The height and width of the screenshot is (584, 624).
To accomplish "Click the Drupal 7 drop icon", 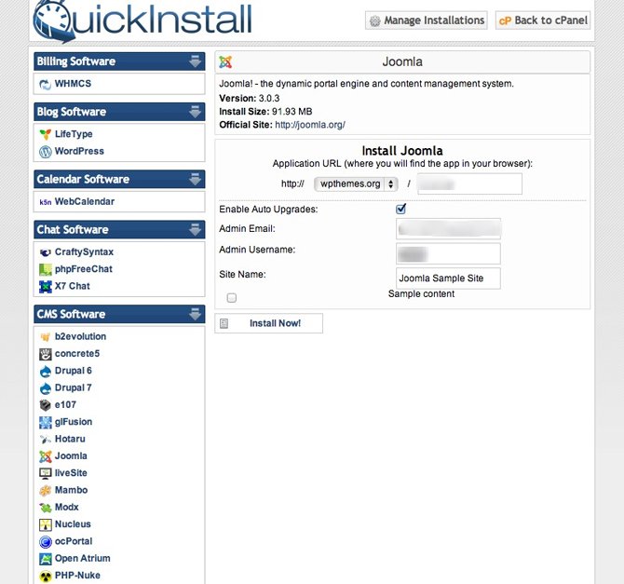I will tap(45, 388).
